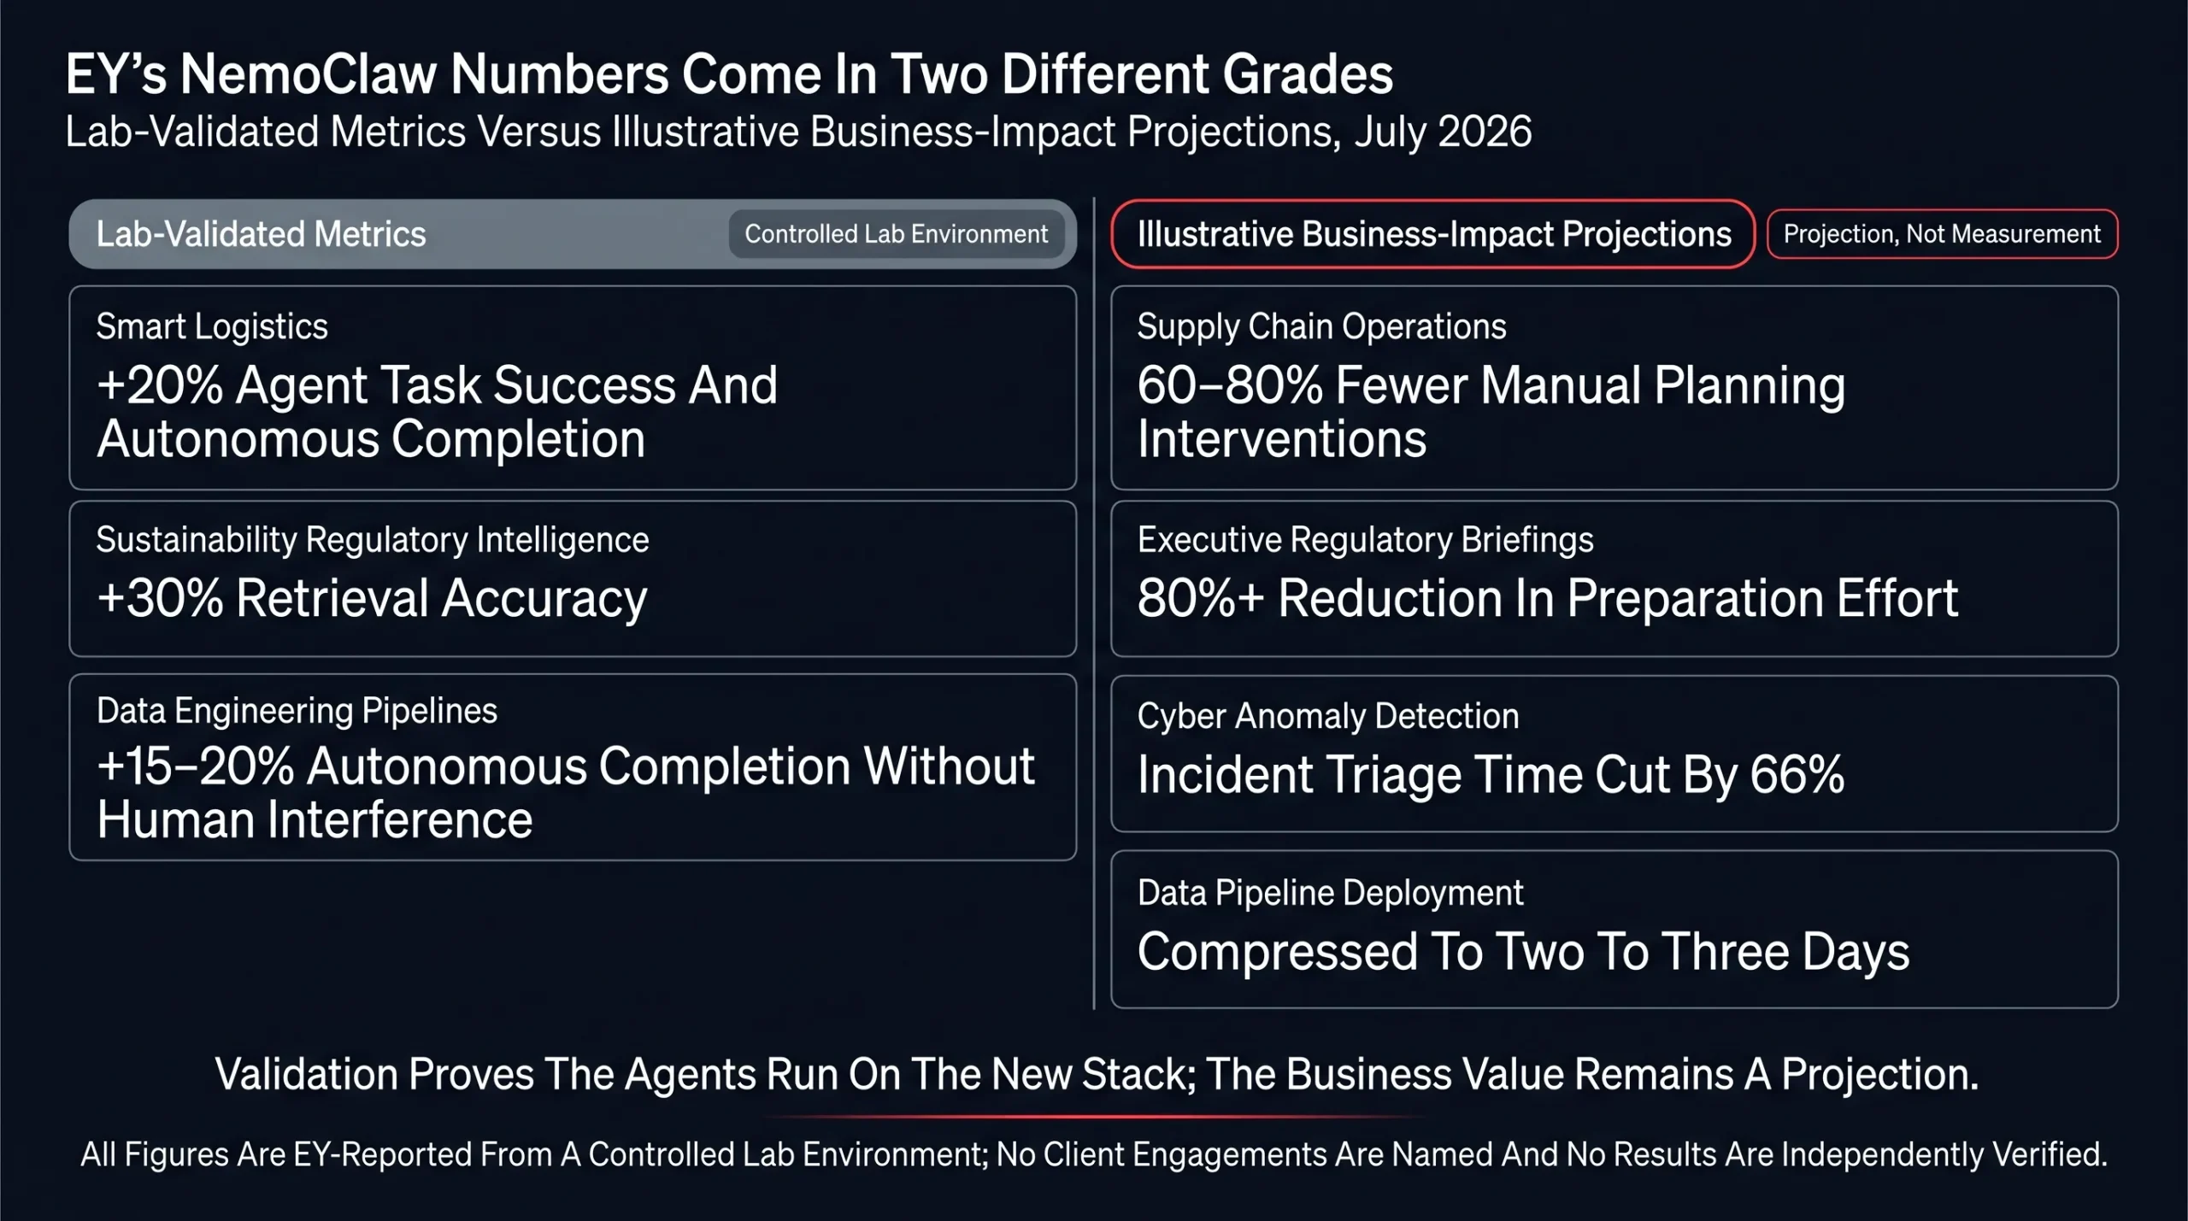Open the Smart Logistics metric card
The width and height of the screenshot is (2188, 1221).
coord(572,388)
